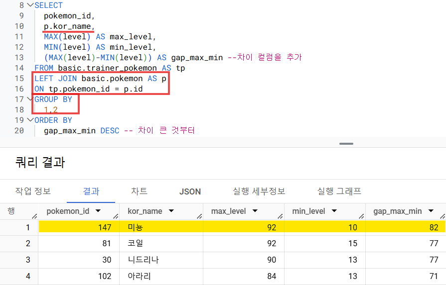Image resolution: width=446 pixels, height=285 pixels.
Task: Place cursor on gap_max_min DESC in line 20
Action: 81,131
